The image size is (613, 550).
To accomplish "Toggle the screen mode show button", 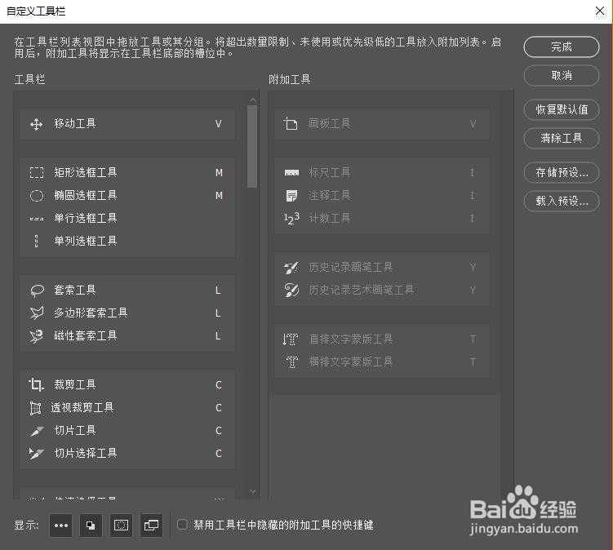I will tap(151, 526).
